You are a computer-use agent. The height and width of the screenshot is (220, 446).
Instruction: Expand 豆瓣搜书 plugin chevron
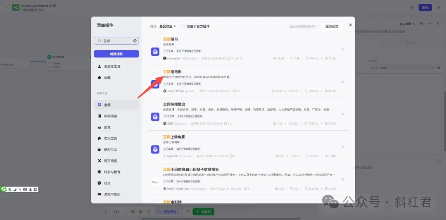tap(343, 49)
